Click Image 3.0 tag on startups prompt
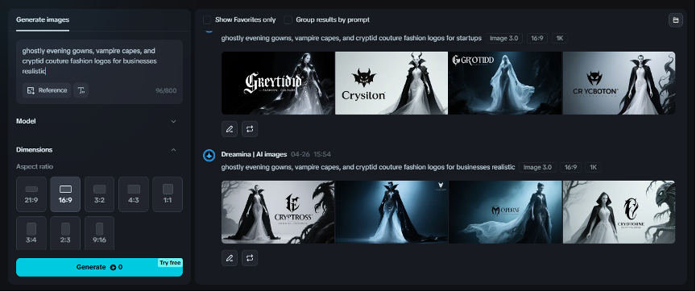 tap(503, 38)
